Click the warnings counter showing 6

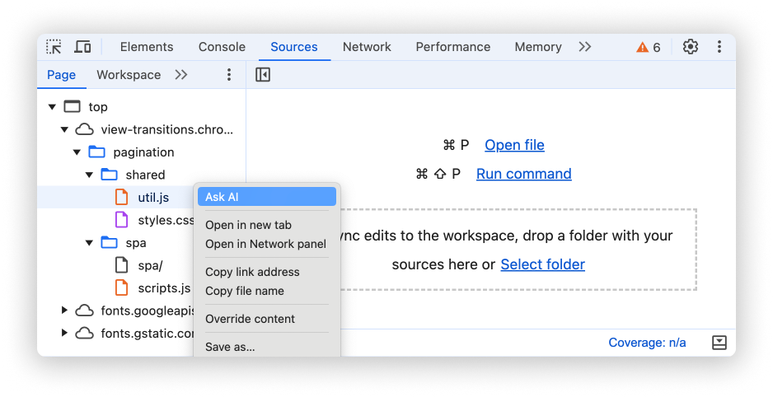click(x=649, y=48)
